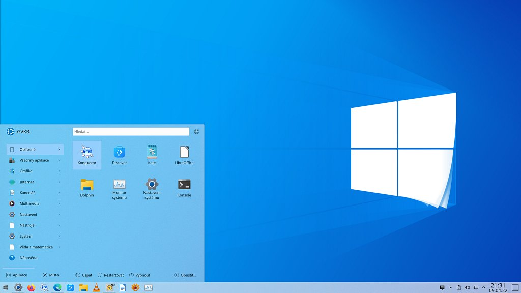Open the Kate text editor
The height and width of the screenshot is (293, 521).
tap(152, 155)
